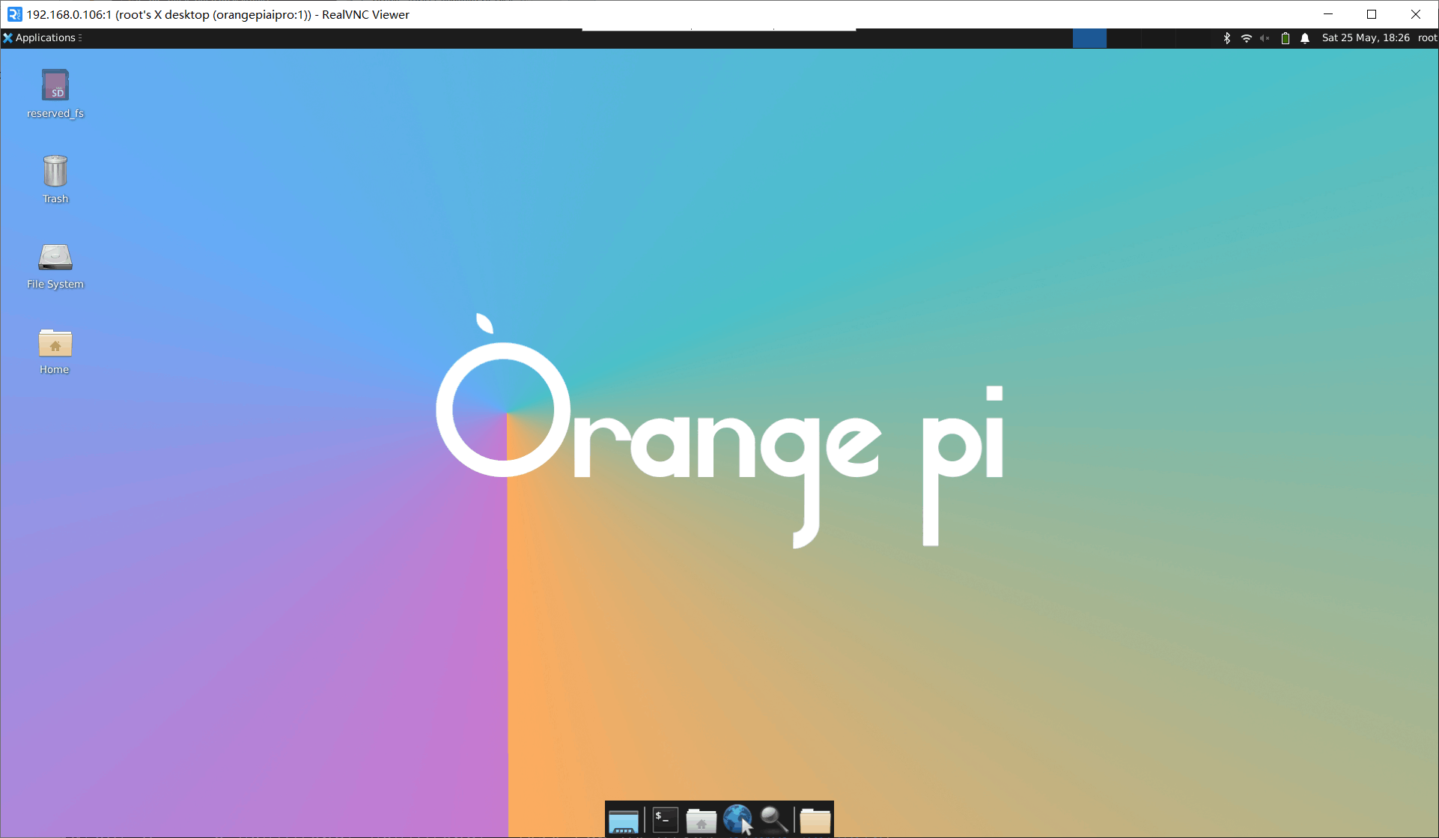
Task: Select the File System drive icon
Action: pos(55,257)
